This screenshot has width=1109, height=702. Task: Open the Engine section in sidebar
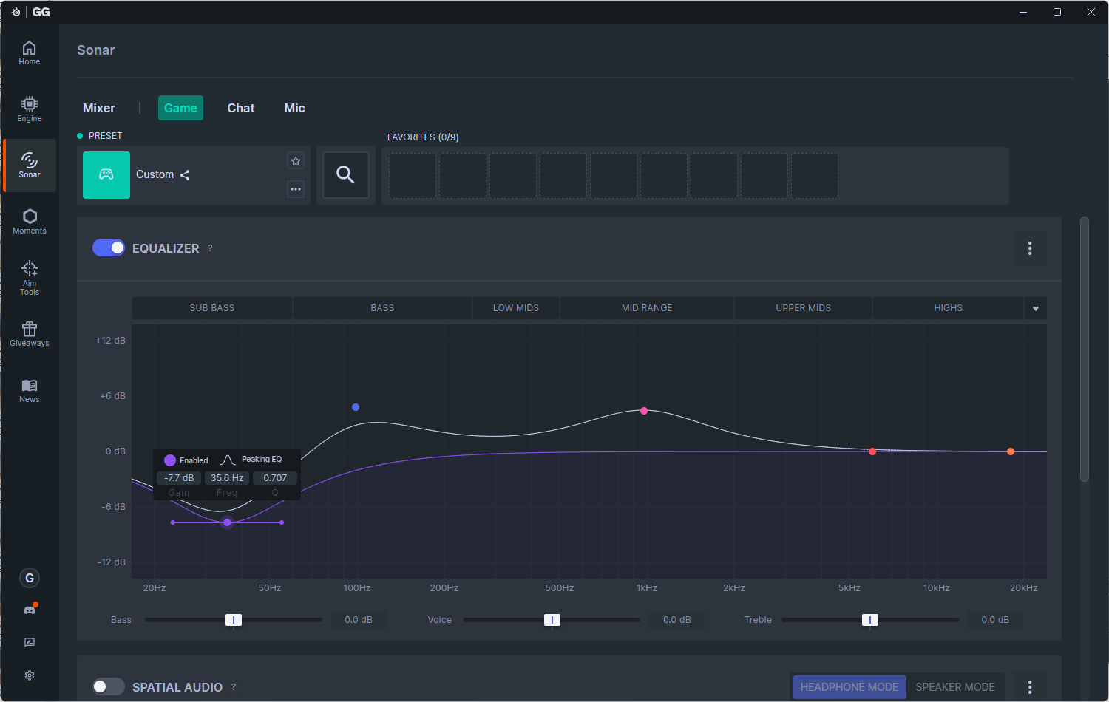[30, 109]
